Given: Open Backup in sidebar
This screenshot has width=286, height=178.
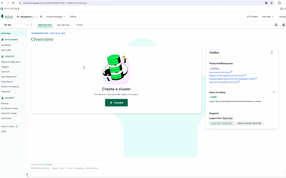Looking at the screenshot, I should [5, 103].
